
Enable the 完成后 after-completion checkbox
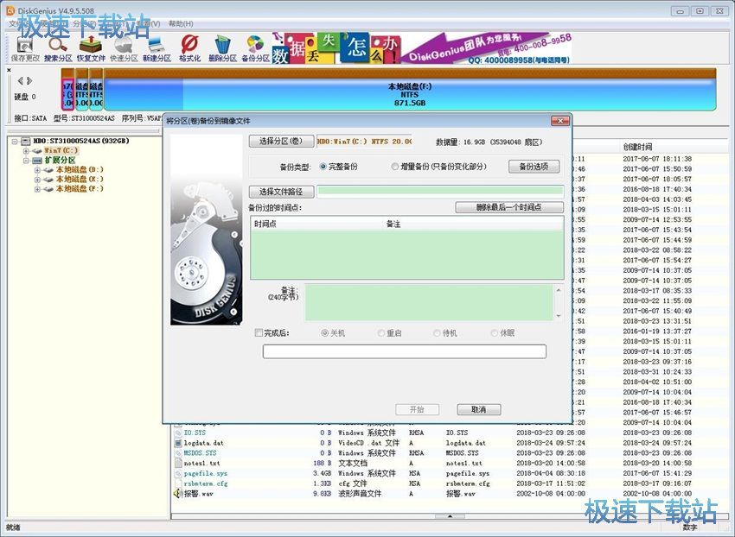(259, 333)
